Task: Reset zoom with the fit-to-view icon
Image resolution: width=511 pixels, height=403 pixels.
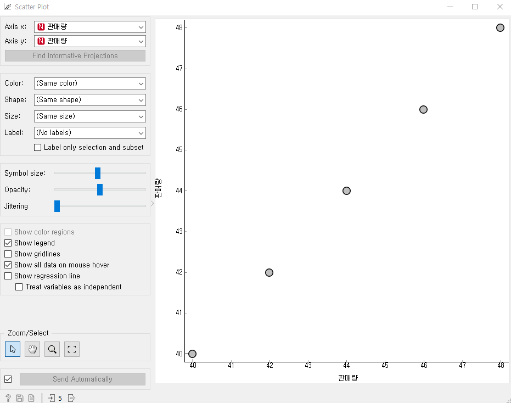Action: 72,349
